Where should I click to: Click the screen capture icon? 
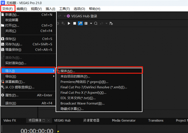pos(3,82)
